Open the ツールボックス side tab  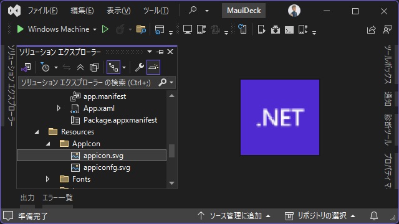click(x=388, y=64)
